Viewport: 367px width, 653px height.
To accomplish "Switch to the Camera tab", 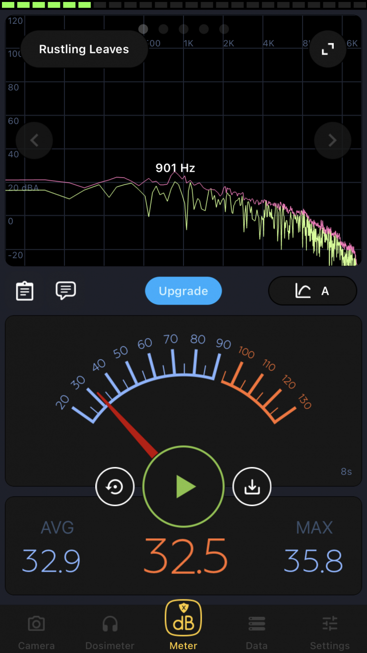I will click(x=36, y=631).
